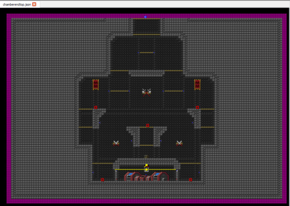This screenshot has height=206, width=290.
Task: Click the red square marker on center pillar
Action: (x=148, y=125)
